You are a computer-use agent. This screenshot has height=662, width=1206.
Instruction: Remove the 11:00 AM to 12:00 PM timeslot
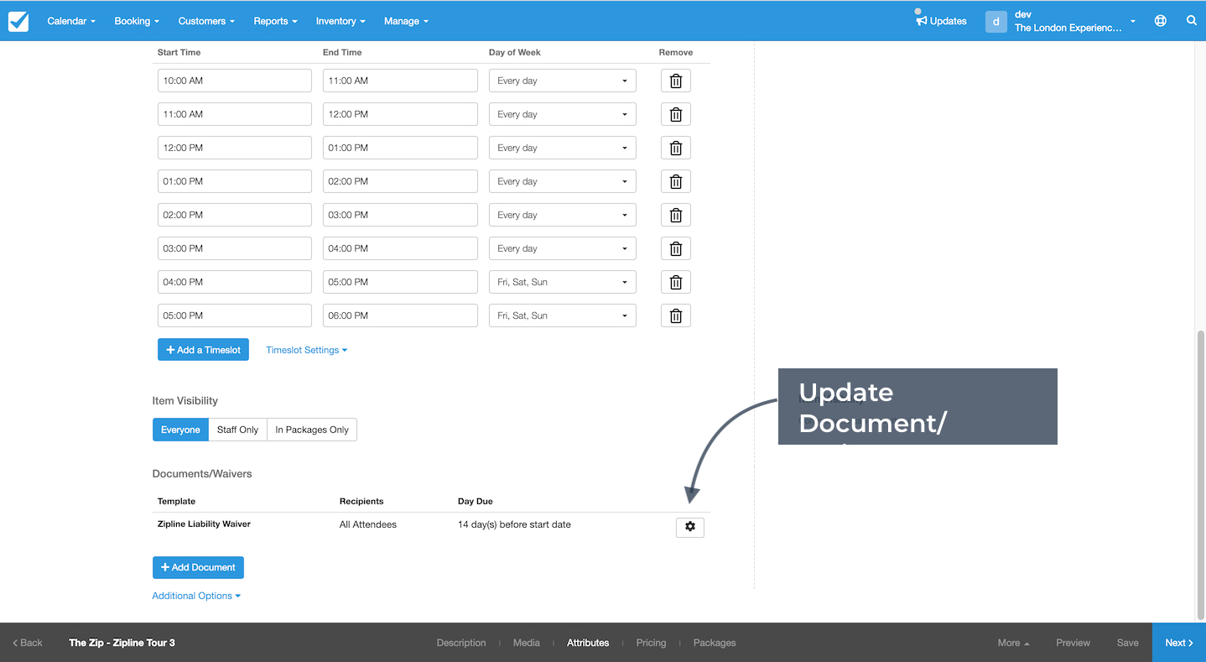pos(676,115)
